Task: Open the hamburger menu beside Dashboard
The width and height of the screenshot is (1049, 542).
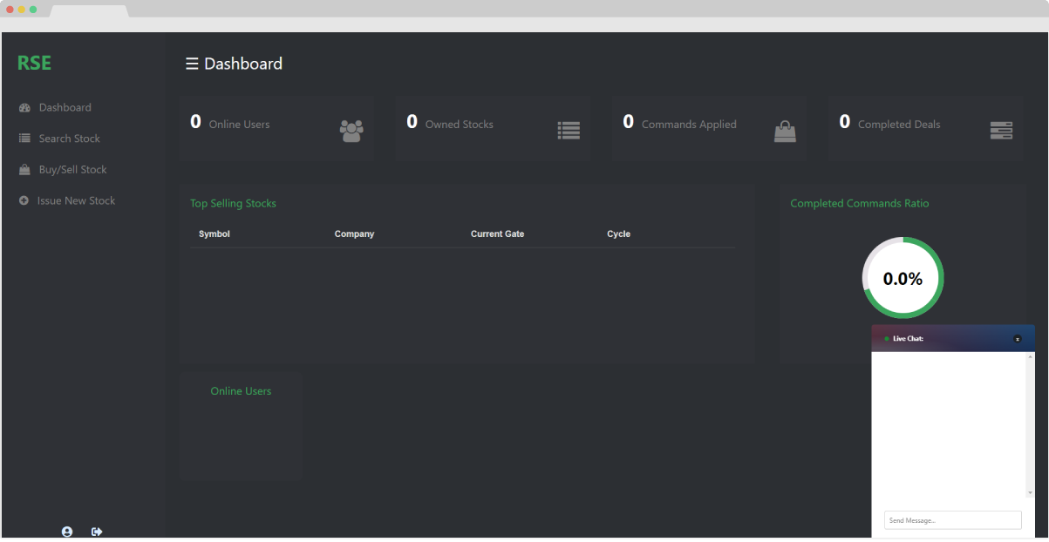Action: pos(192,64)
